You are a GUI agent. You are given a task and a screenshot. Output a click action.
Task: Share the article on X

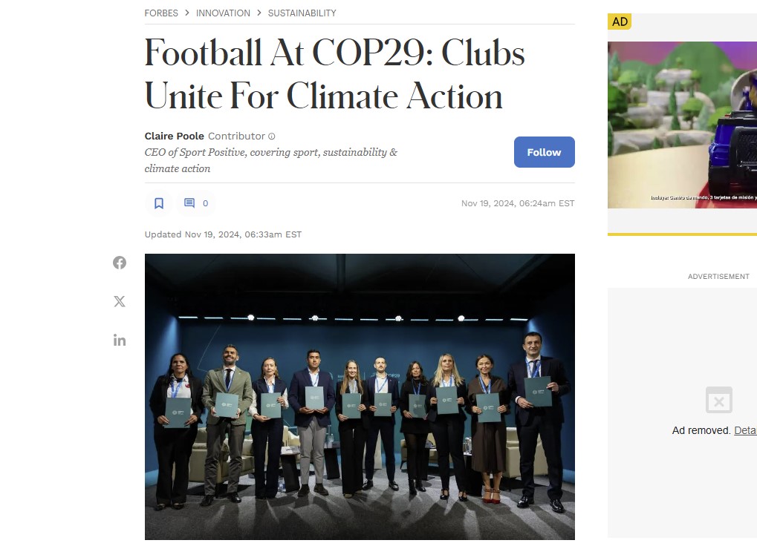(120, 301)
